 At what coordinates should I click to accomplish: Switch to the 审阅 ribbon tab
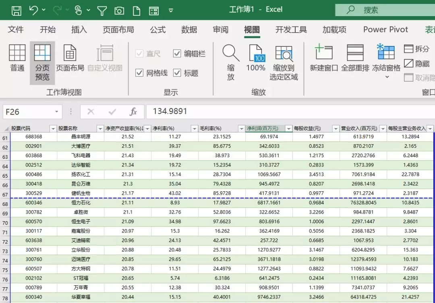(x=221, y=29)
